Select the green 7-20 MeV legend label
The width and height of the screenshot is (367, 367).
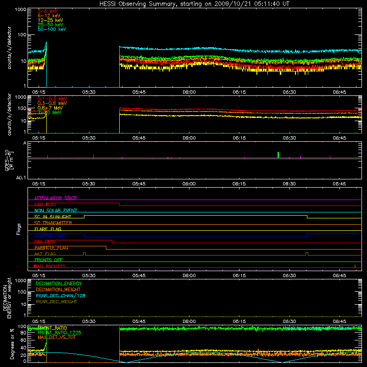click(x=50, y=112)
